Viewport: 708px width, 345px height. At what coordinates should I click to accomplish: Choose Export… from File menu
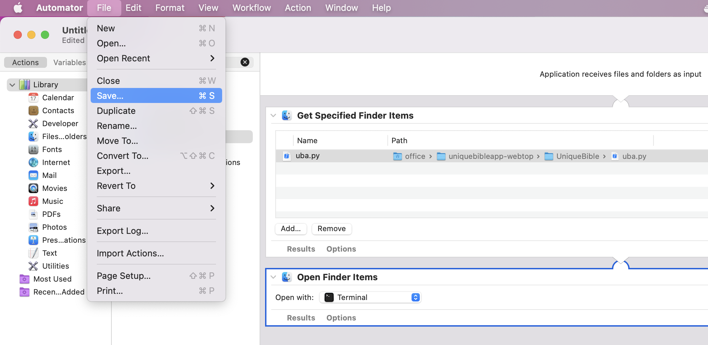pos(156,171)
